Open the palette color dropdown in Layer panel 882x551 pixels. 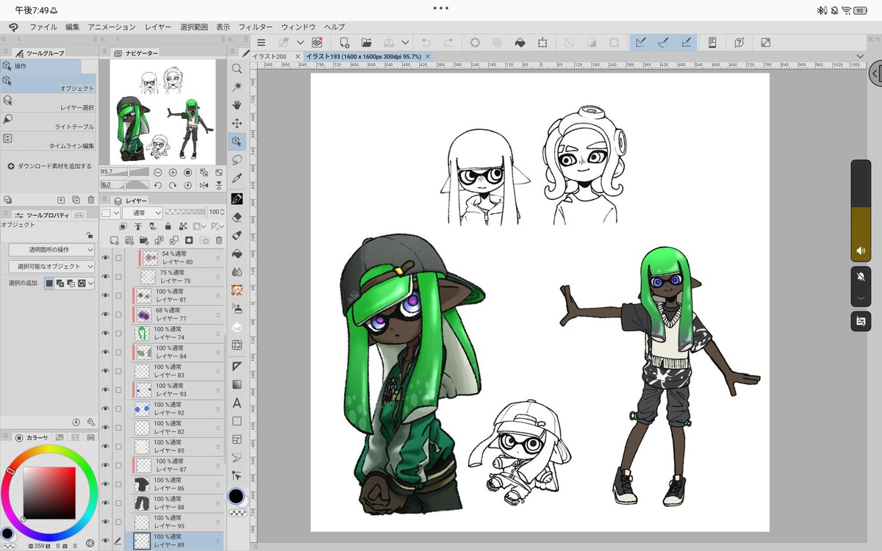click(x=110, y=212)
